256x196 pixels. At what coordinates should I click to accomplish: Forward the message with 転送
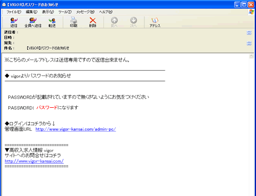[52, 22]
